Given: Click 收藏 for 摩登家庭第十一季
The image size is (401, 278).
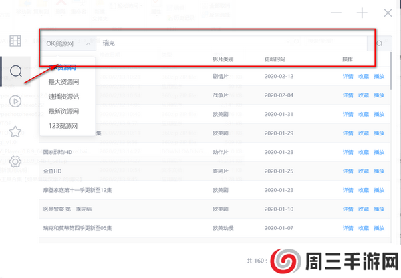Looking at the screenshot, I should click(364, 190).
